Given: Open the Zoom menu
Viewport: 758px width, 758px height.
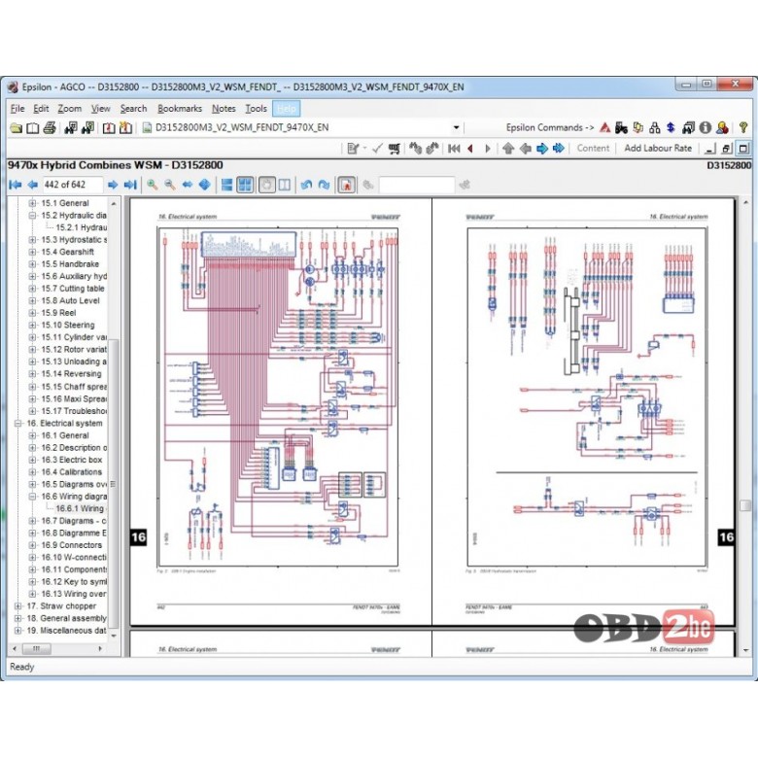Looking at the screenshot, I should (70, 109).
